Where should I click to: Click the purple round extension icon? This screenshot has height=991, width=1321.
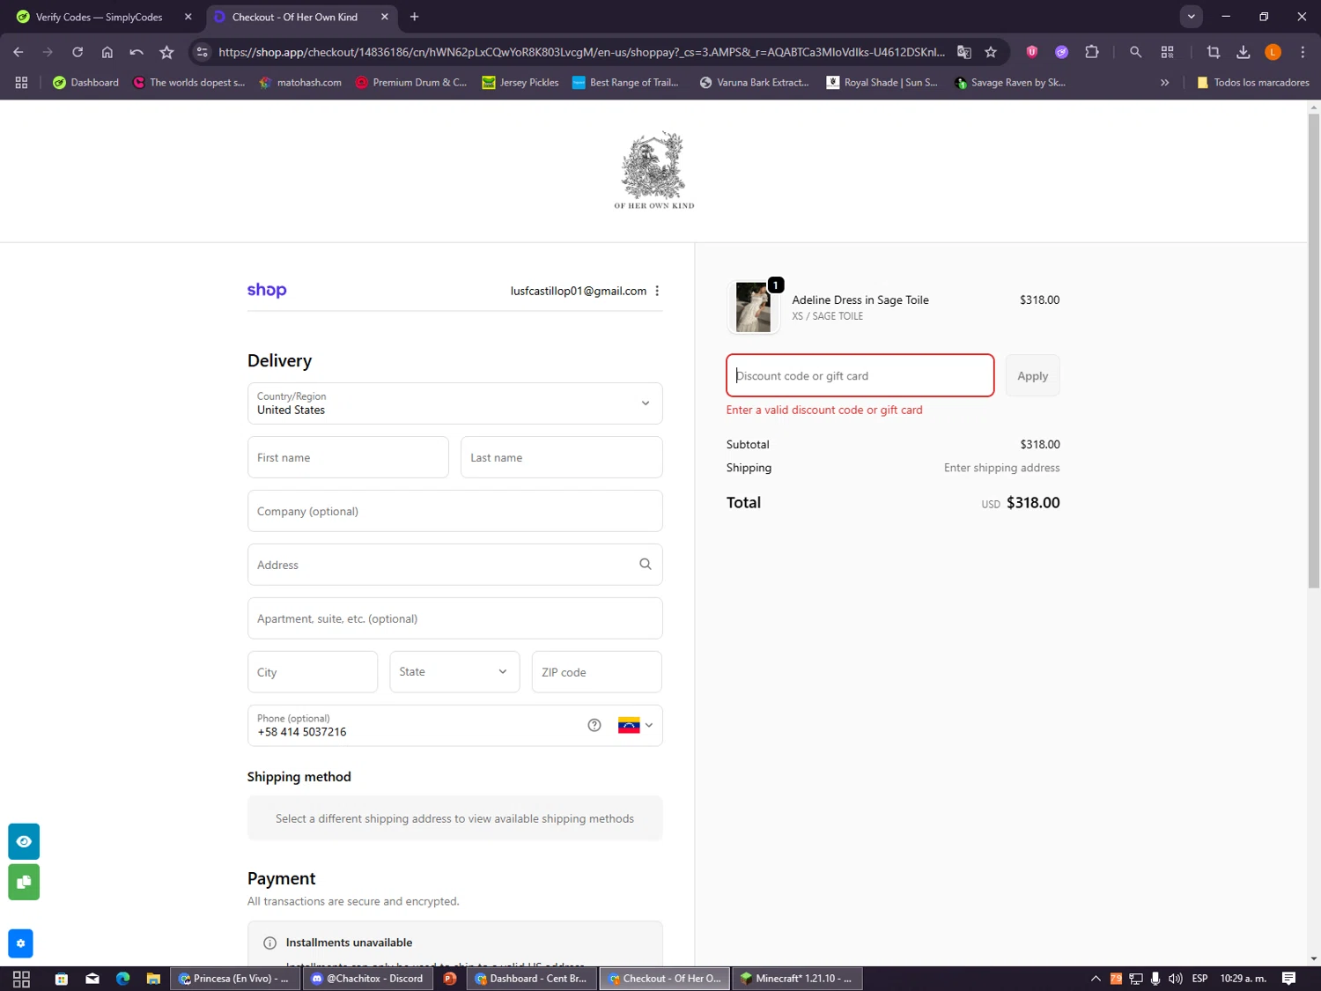1061,52
